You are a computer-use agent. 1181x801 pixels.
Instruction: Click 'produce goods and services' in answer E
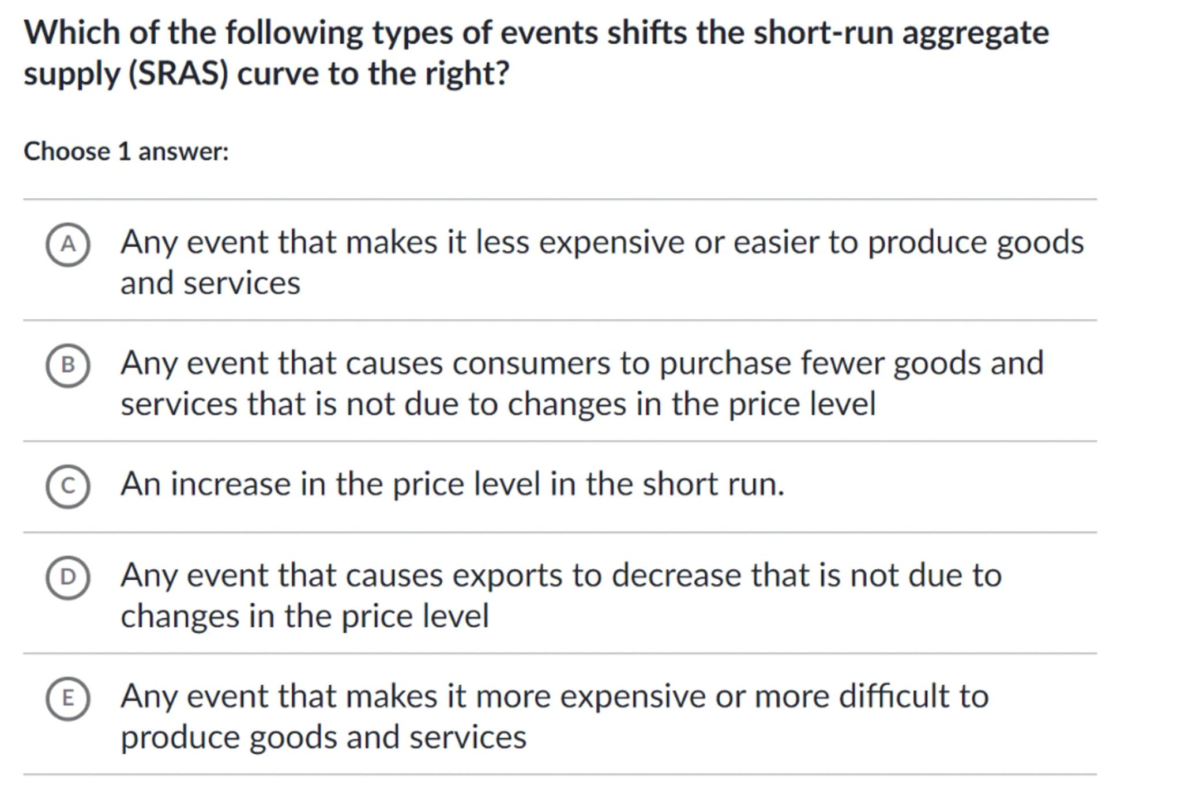point(323,737)
